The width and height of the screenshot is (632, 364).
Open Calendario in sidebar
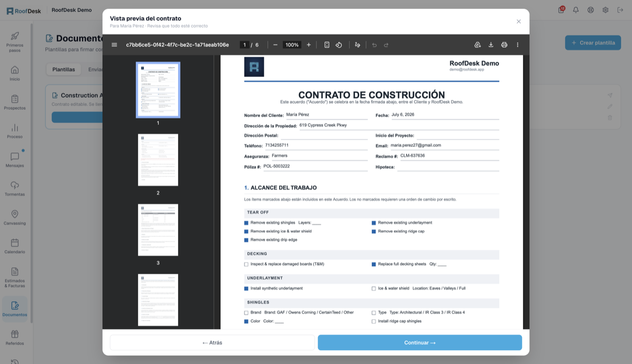point(15,246)
